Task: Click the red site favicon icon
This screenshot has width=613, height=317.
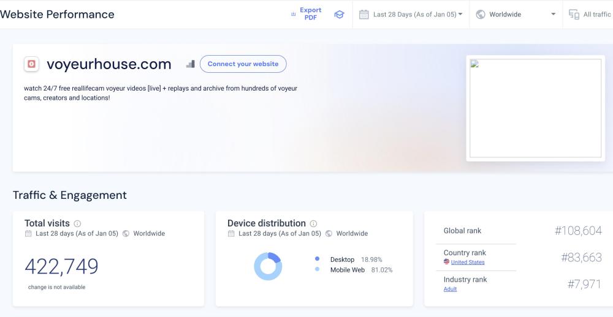Action: pos(31,64)
